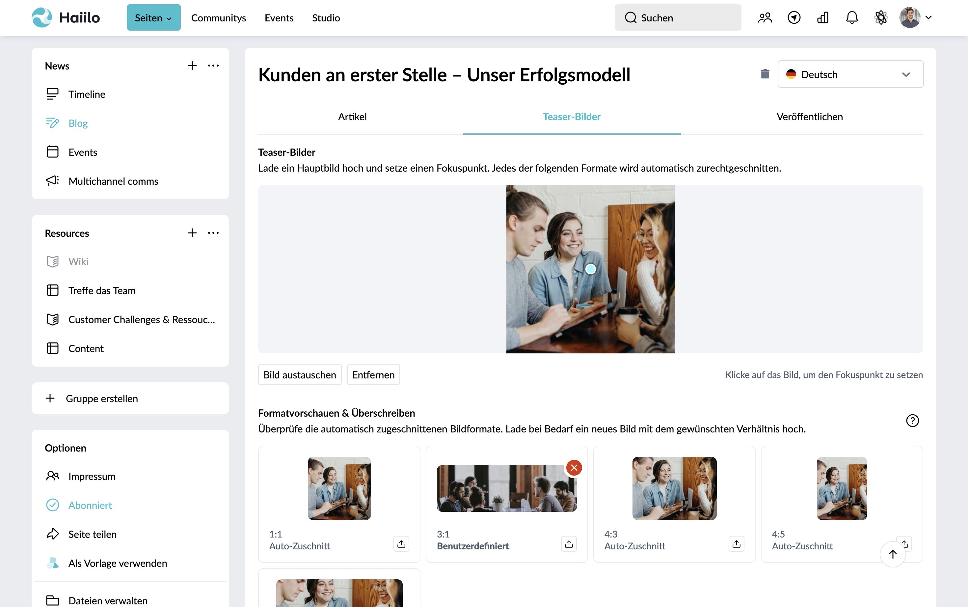
Task: Click the main teaser image
Action: 590,269
